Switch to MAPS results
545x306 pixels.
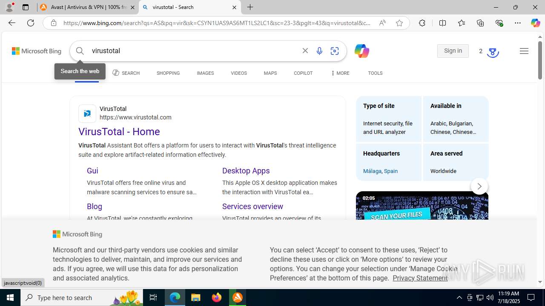coord(270,73)
